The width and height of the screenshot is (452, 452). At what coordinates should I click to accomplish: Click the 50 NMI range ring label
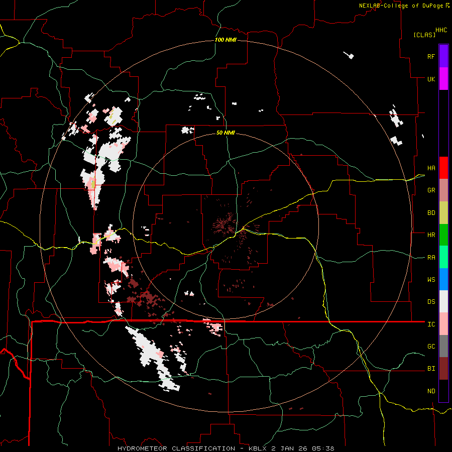point(225,133)
